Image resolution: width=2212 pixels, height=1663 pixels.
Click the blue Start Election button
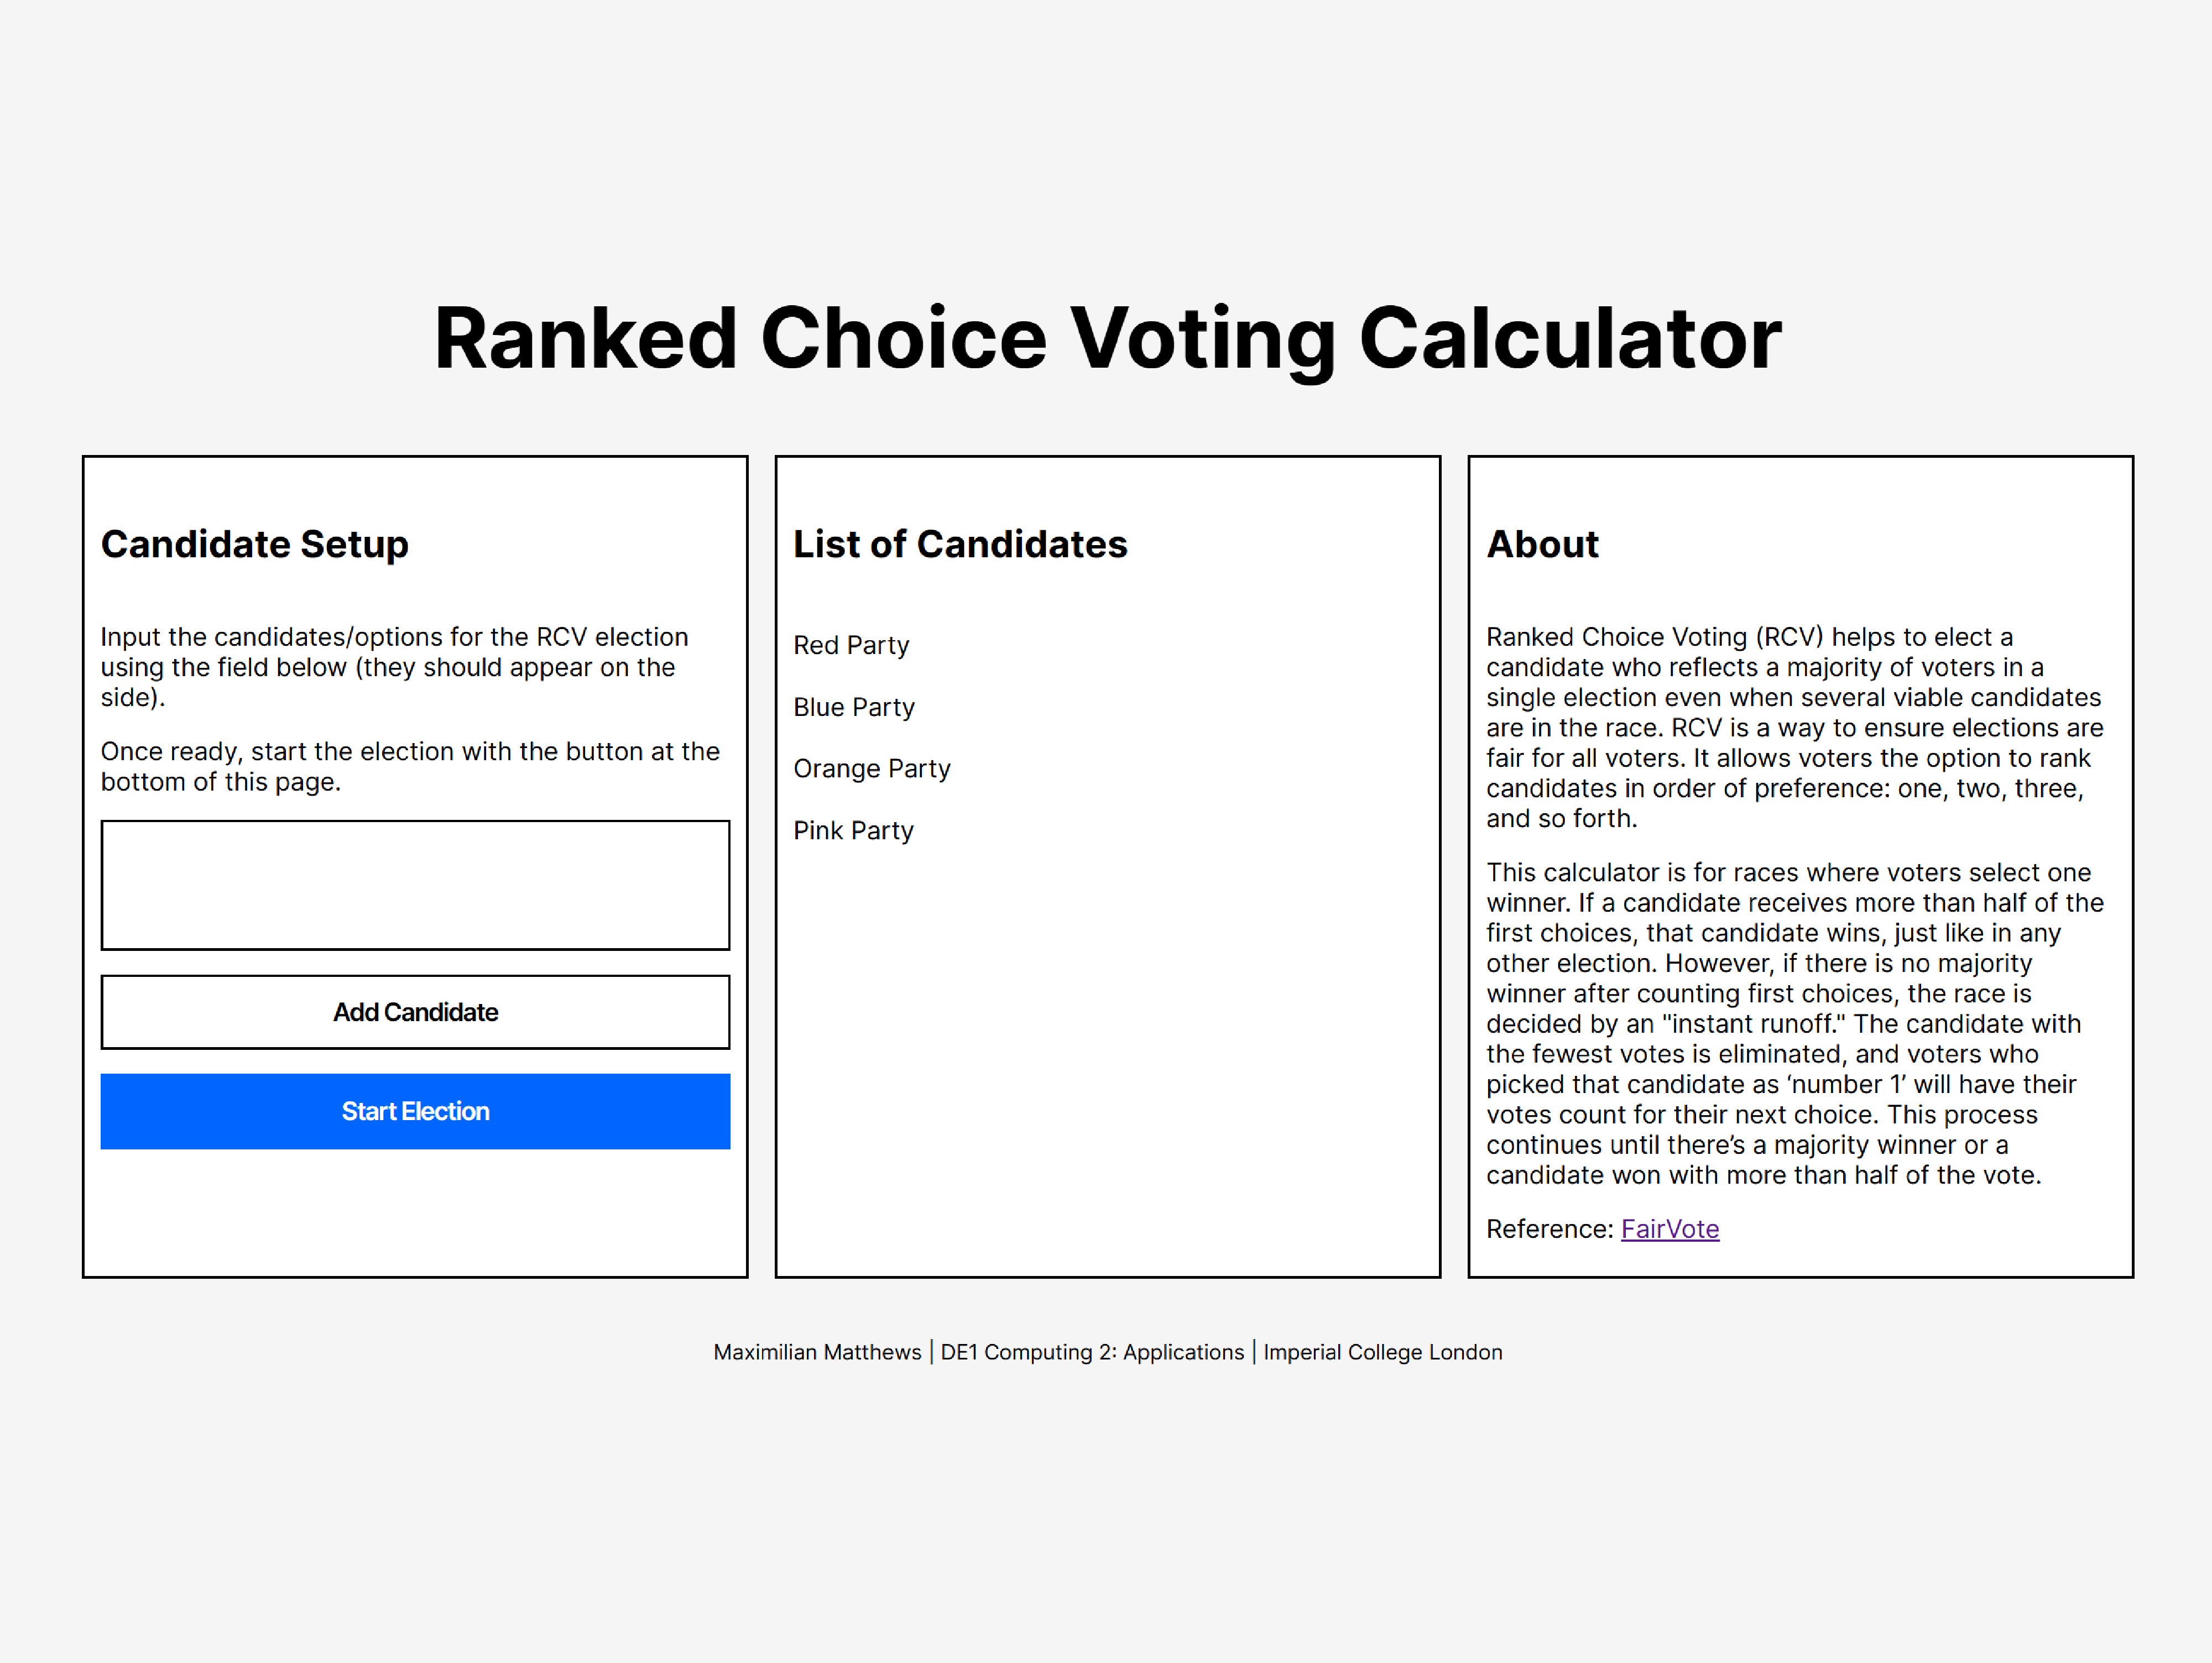(414, 1111)
